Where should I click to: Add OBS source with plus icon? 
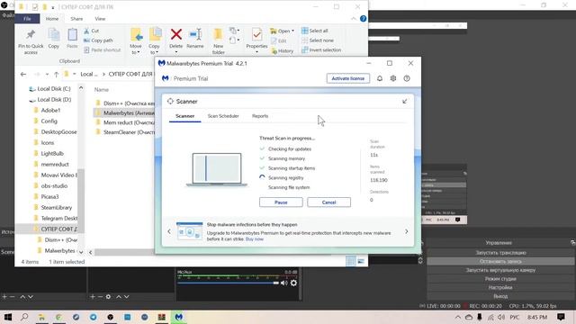click(93, 296)
